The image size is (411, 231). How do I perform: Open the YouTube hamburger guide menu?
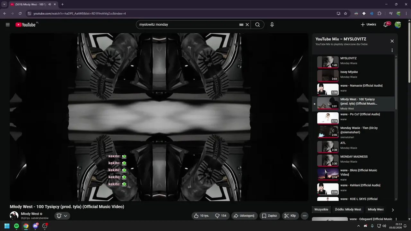[x=8, y=25]
